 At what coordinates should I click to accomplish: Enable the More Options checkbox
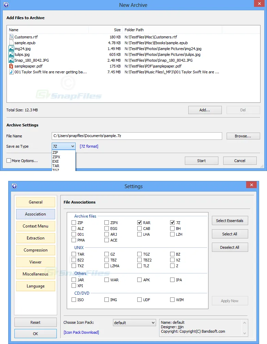[9, 161]
